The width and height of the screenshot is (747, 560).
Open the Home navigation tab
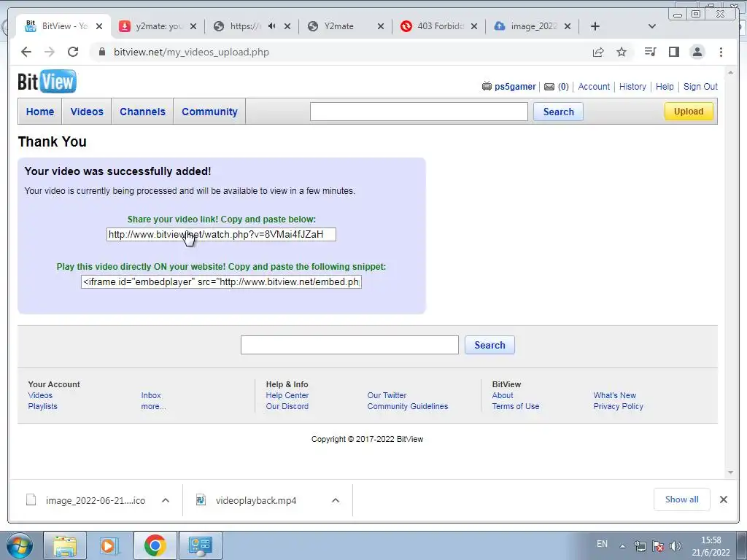tap(40, 112)
